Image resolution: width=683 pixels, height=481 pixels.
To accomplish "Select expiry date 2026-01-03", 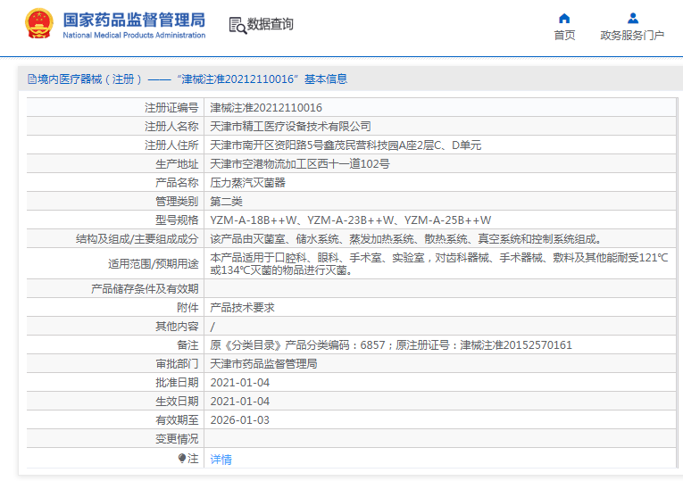I will [240, 420].
